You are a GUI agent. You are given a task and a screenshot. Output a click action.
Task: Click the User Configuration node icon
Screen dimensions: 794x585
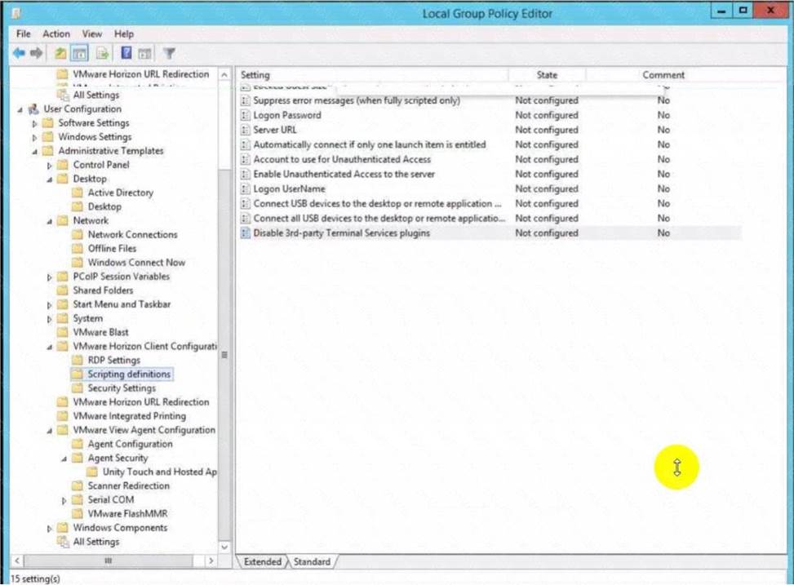[34, 109]
